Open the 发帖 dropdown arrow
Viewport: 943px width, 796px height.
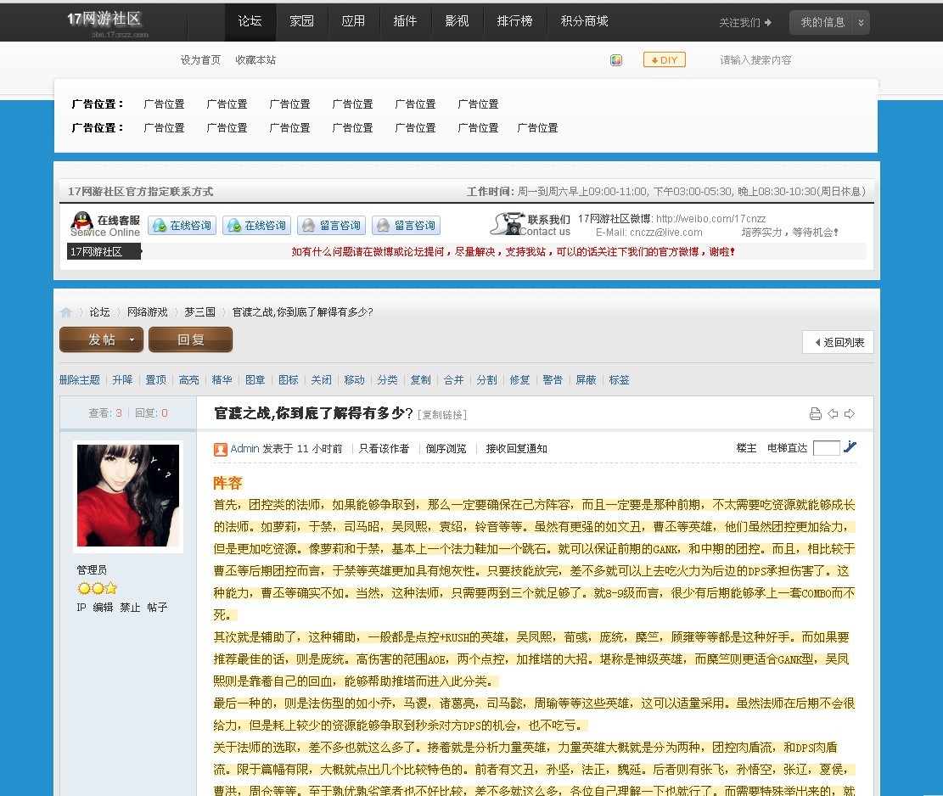(132, 339)
